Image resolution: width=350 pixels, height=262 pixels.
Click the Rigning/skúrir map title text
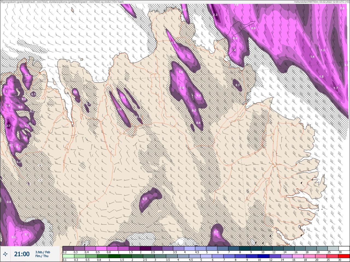(62, 2)
